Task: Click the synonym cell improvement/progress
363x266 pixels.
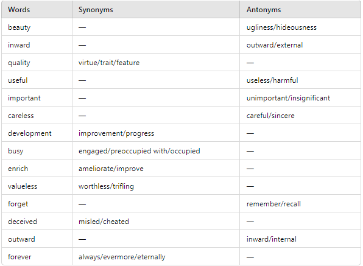Action: pyautogui.click(x=116, y=133)
